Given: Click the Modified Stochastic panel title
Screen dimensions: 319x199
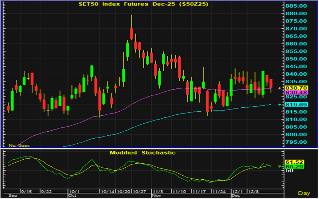Looking at the screenshot, I should coord(142,153).
